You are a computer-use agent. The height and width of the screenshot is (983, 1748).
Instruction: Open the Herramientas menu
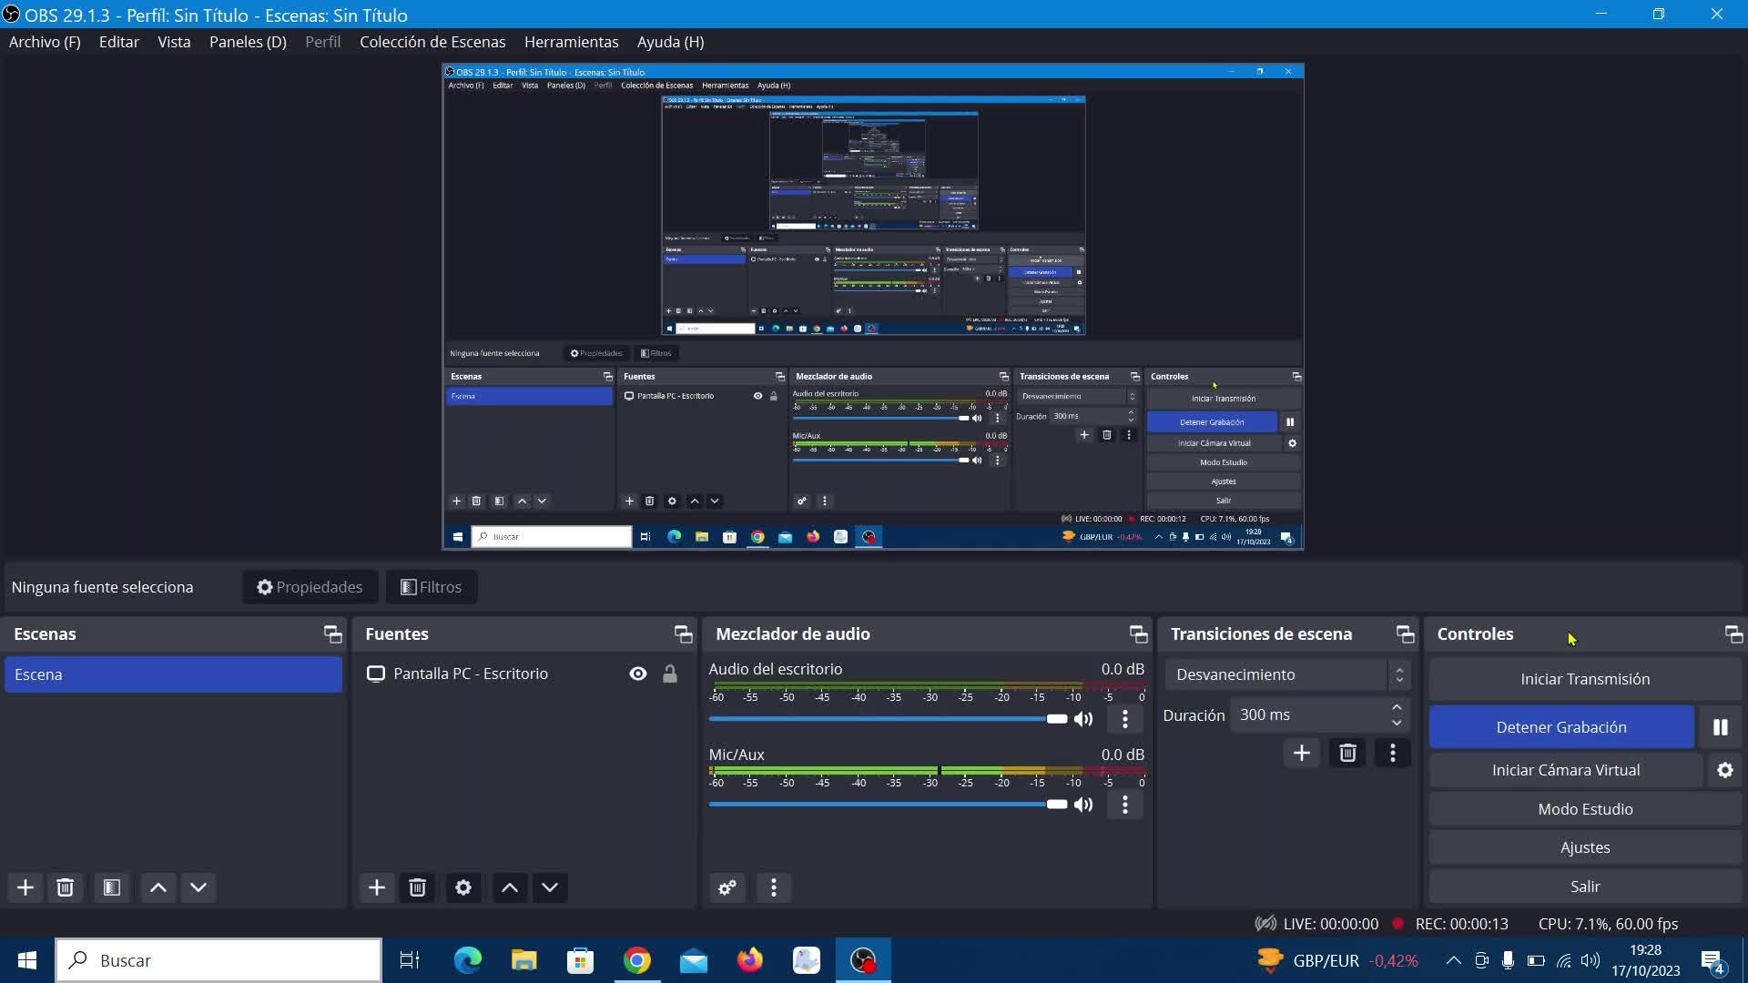pos(571,42)
